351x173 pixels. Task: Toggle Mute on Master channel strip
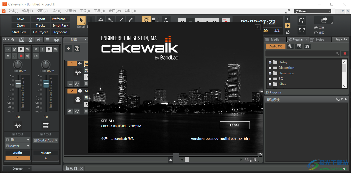[36, 49]
